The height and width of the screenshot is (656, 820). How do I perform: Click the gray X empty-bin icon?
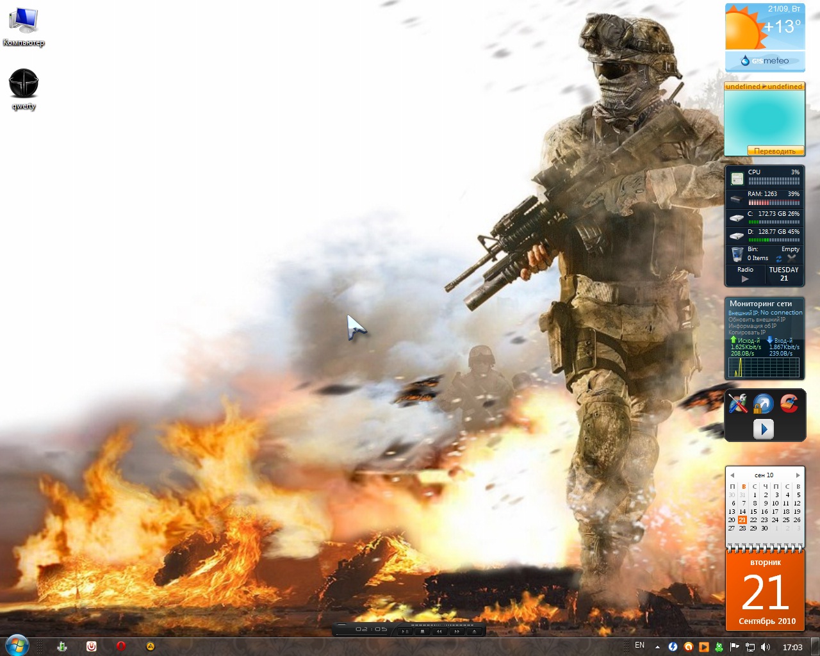[x=792, y=258]
